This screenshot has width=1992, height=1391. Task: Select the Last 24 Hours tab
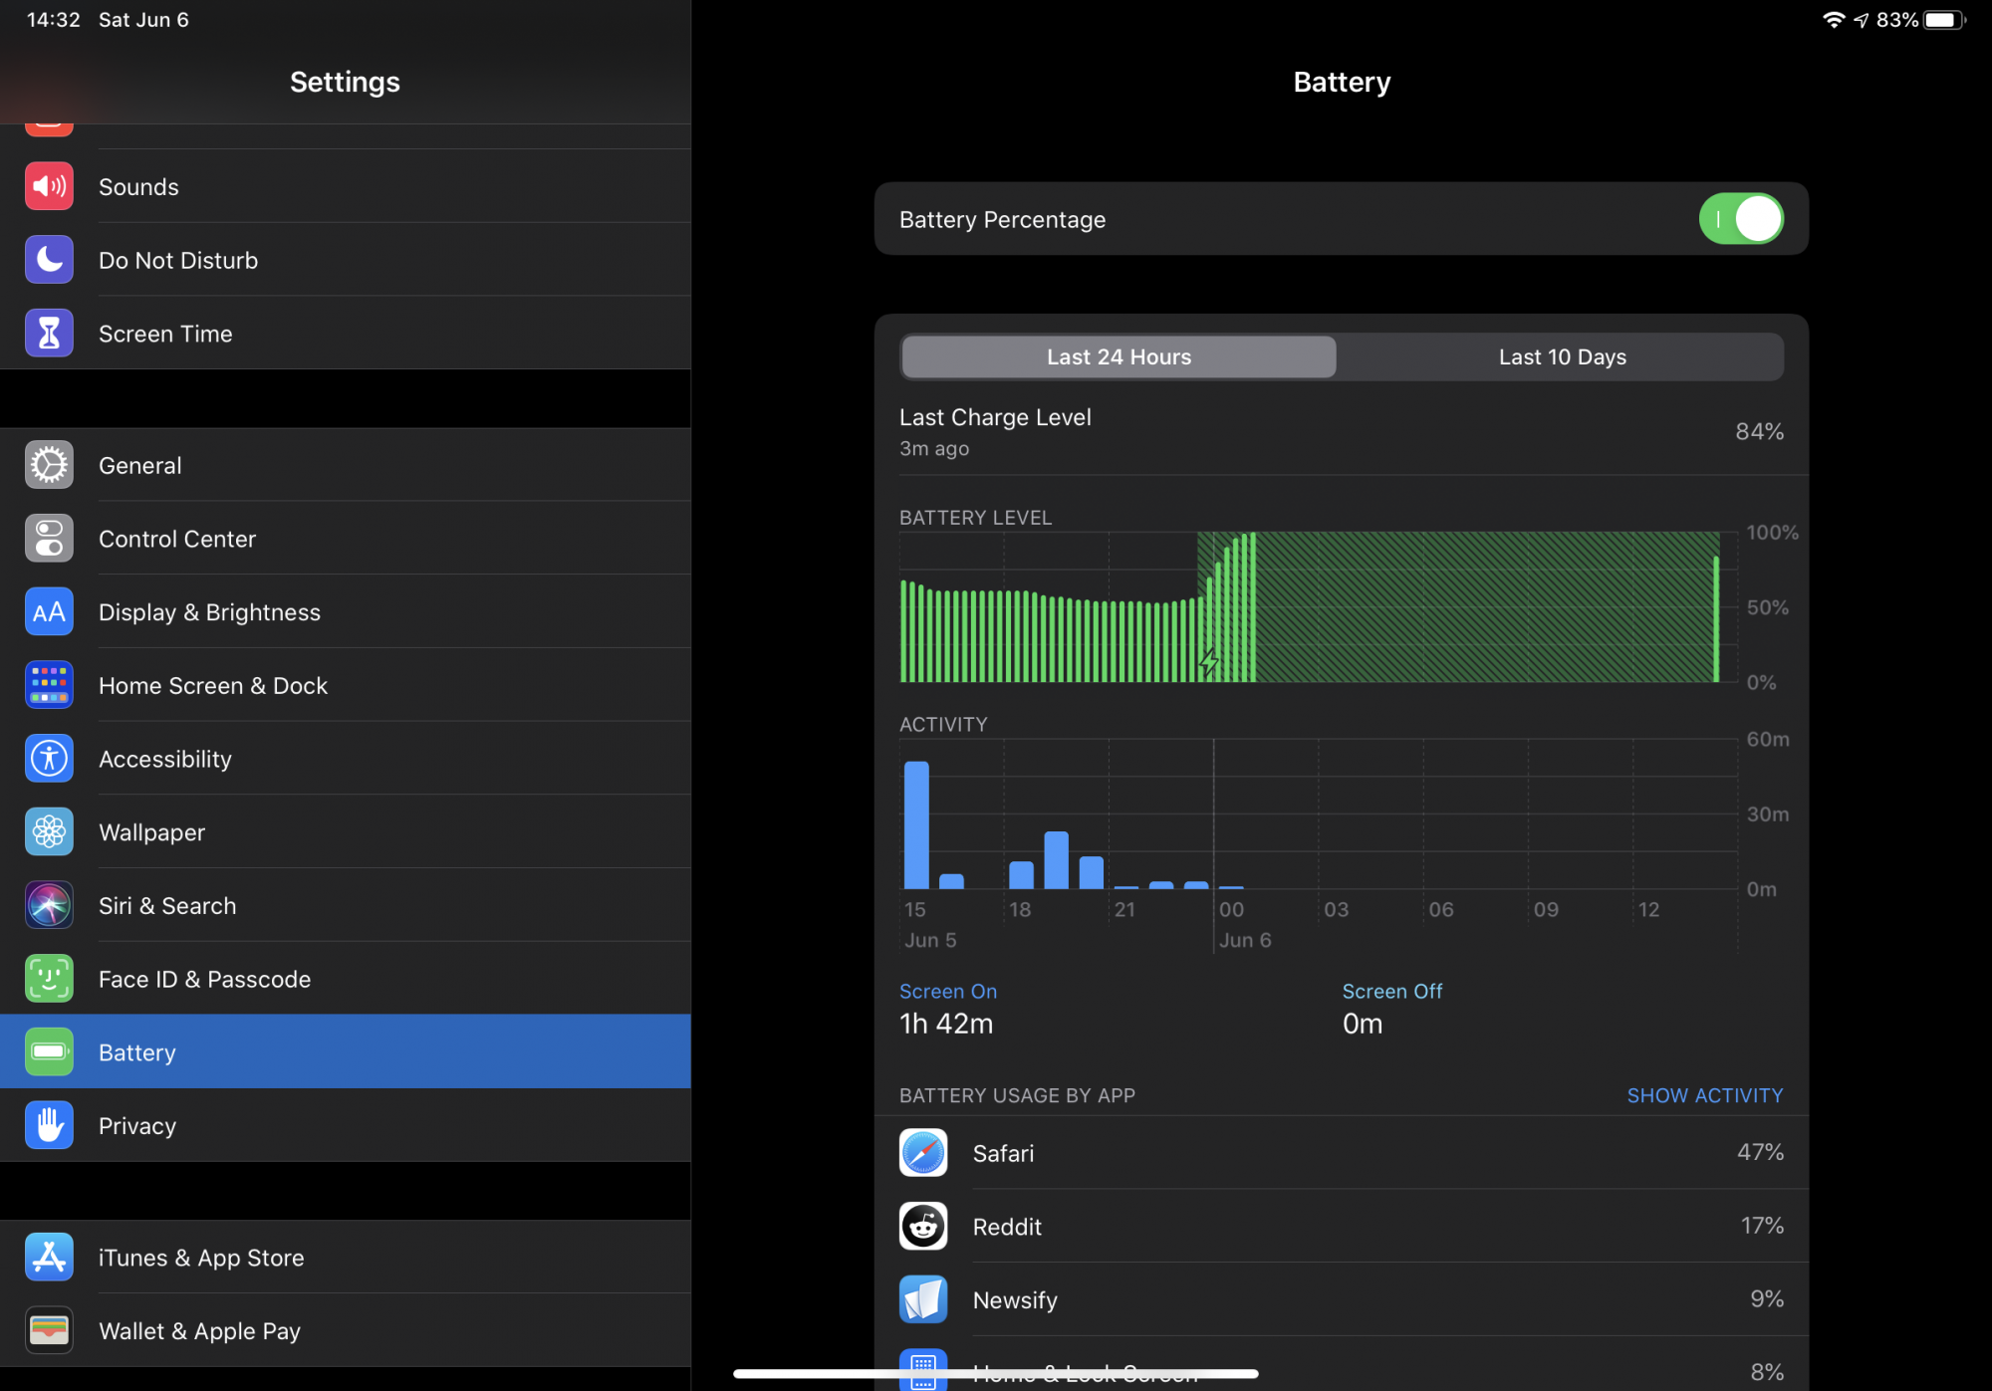[x=1119, y=357]
